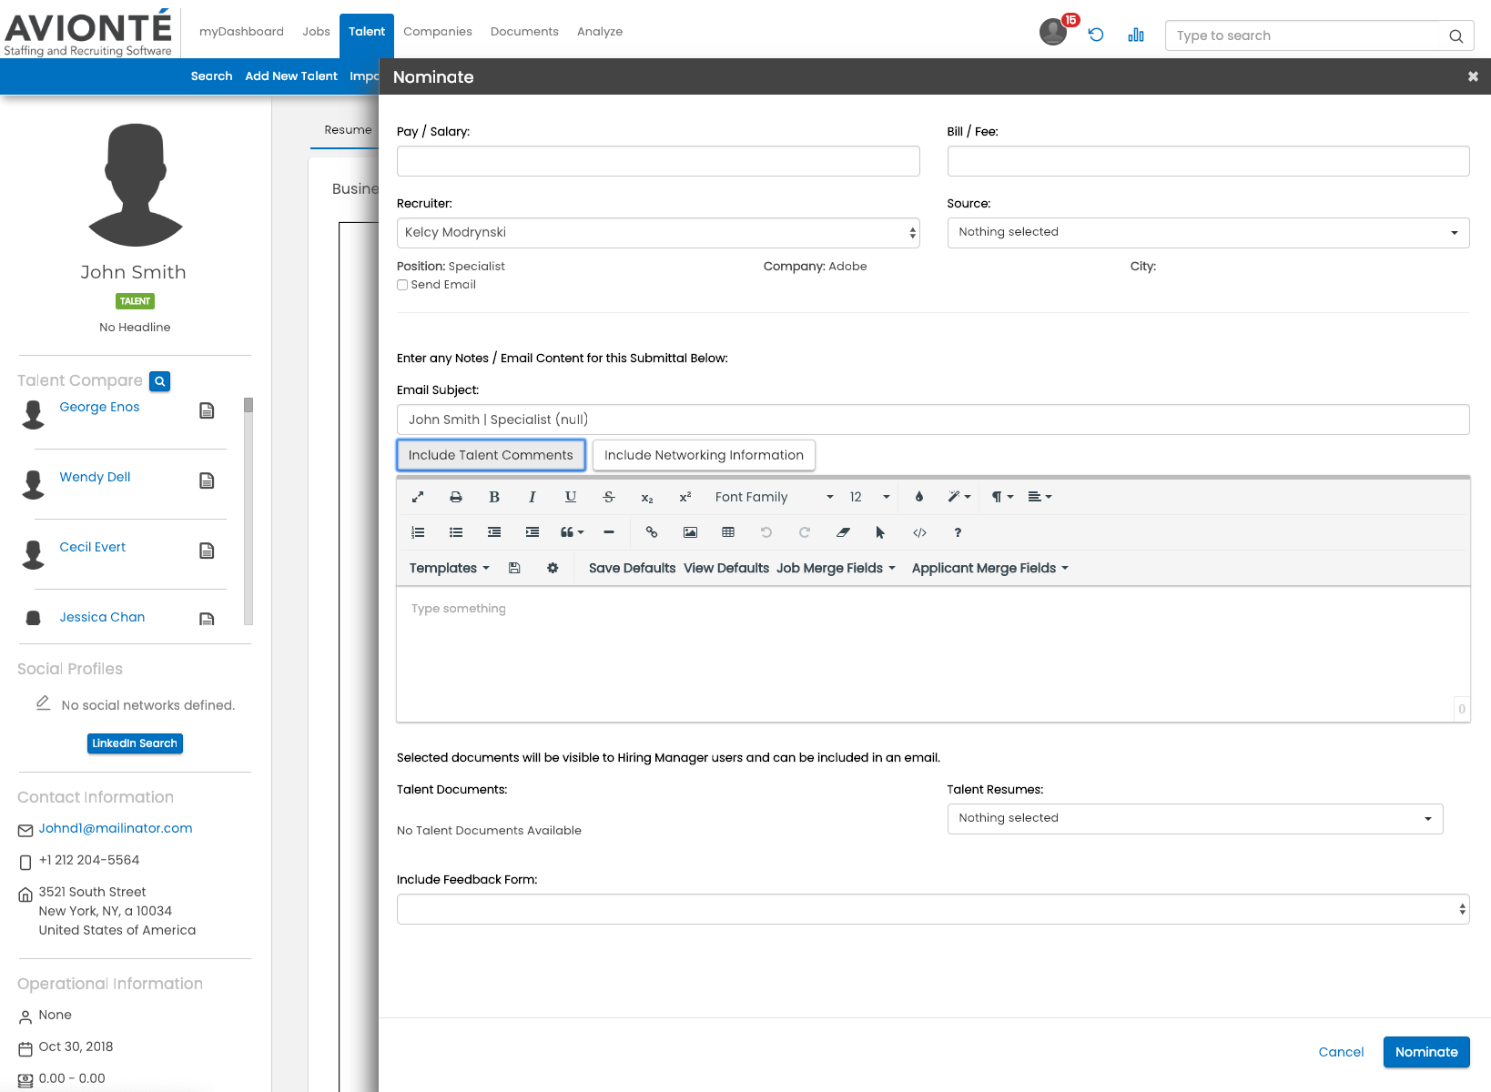This screenshot has width=1491, height=1092.
Task: Click the Print icon in editor
Action: tap(456, 497)
